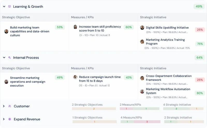This screenshot has width=207, height=128.
Task: Click avatar next to Reduce campaign launch time
Action: [75, 77]
